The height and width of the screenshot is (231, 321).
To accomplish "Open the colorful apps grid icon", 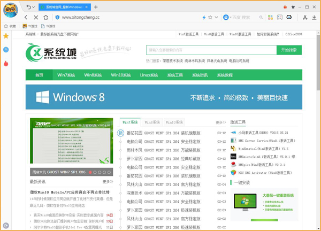I will point(270,18).
